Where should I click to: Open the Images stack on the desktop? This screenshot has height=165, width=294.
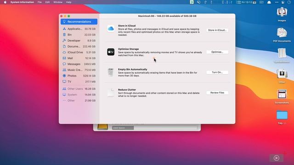[x=282, y=12]
